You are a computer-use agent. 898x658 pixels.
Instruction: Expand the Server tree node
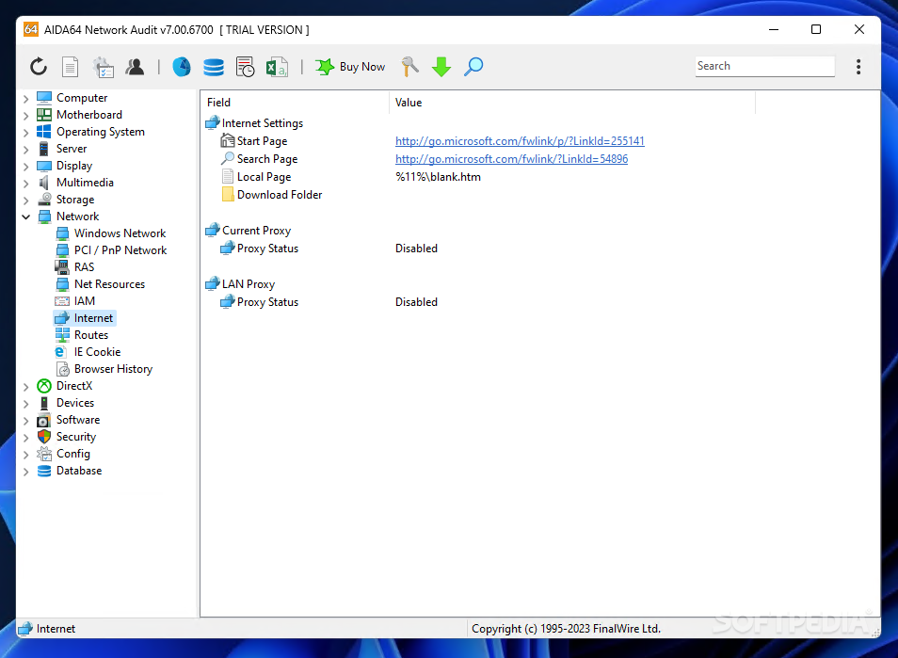25,149
